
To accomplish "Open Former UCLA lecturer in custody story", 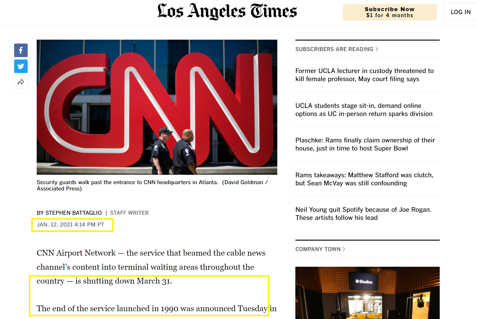I will [365, 75].
